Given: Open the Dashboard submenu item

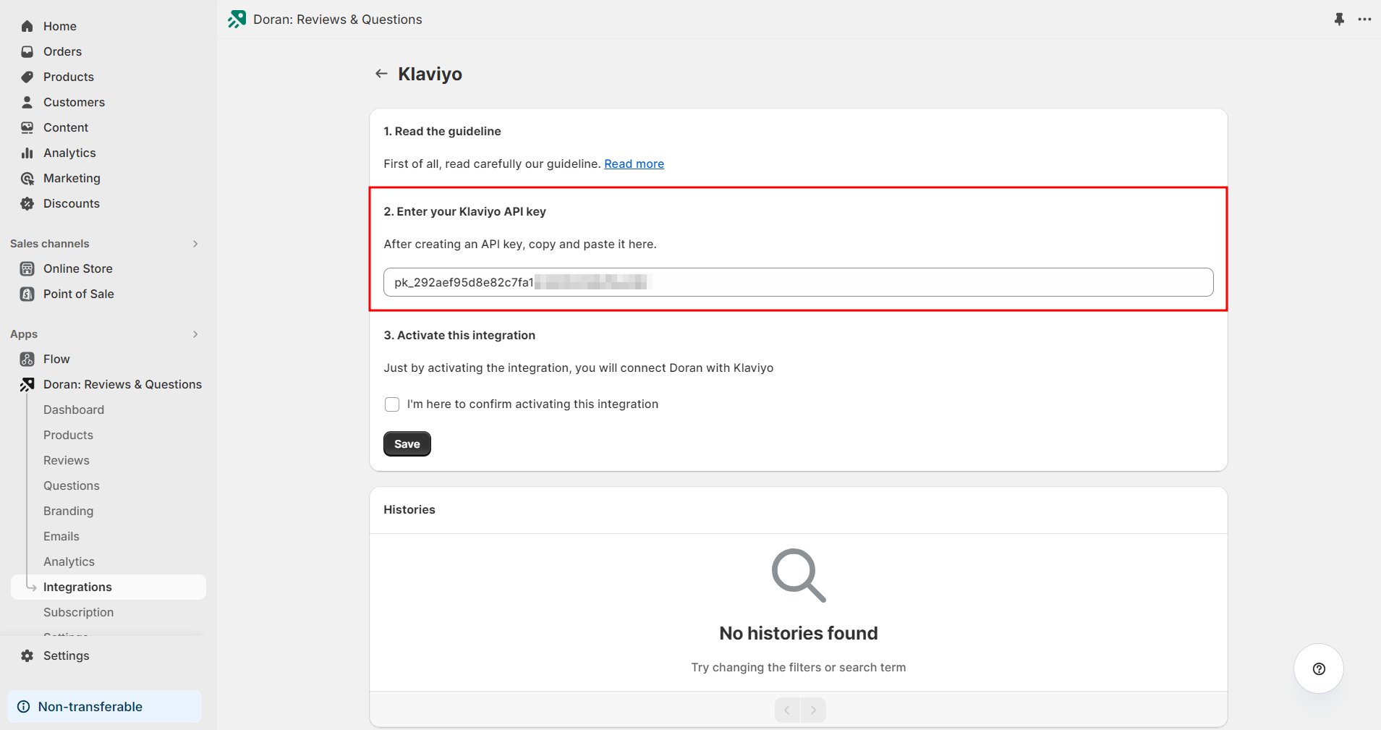Looking at the screenshot, I should click(x=74, y=409).
